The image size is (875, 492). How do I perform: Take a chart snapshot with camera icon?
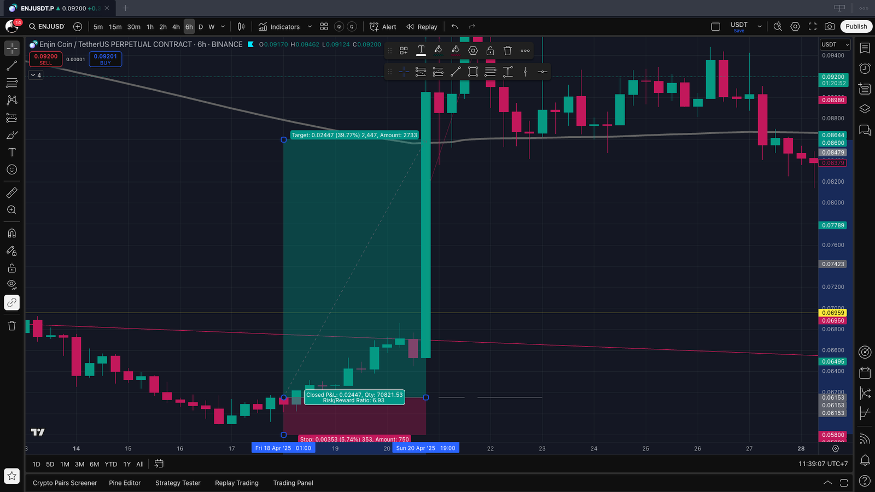click(830, 26)
